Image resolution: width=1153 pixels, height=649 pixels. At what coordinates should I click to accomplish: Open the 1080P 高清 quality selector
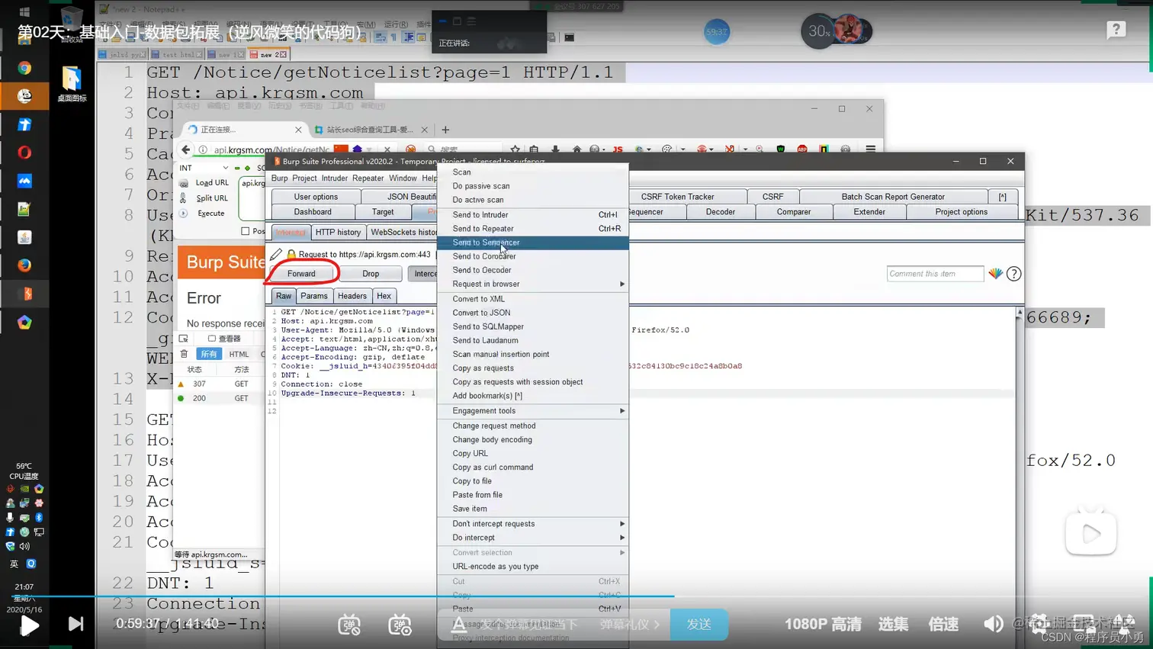[x=823, y=625]
